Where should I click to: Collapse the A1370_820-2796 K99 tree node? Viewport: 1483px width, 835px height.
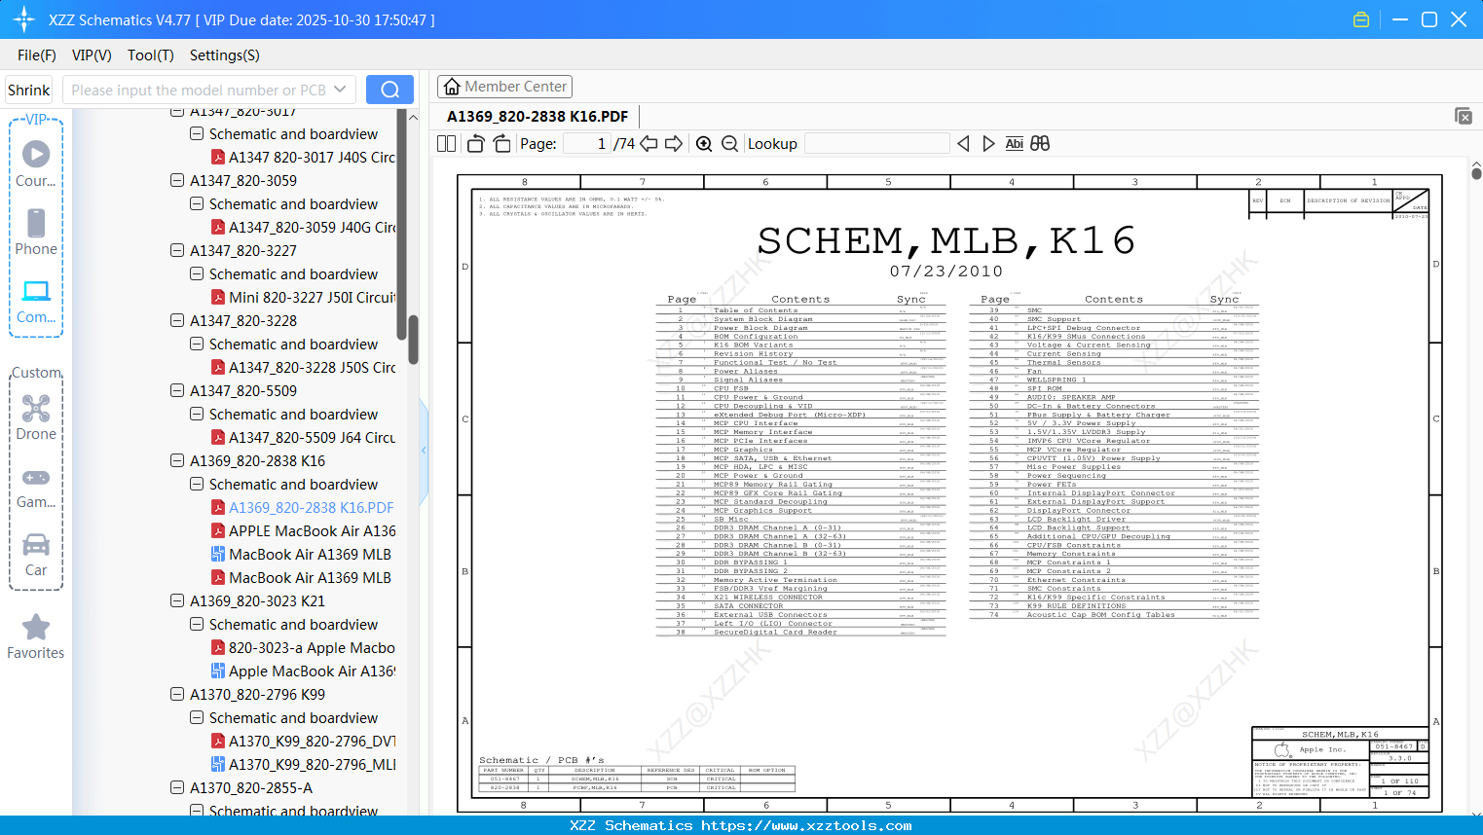click(177, 694)
